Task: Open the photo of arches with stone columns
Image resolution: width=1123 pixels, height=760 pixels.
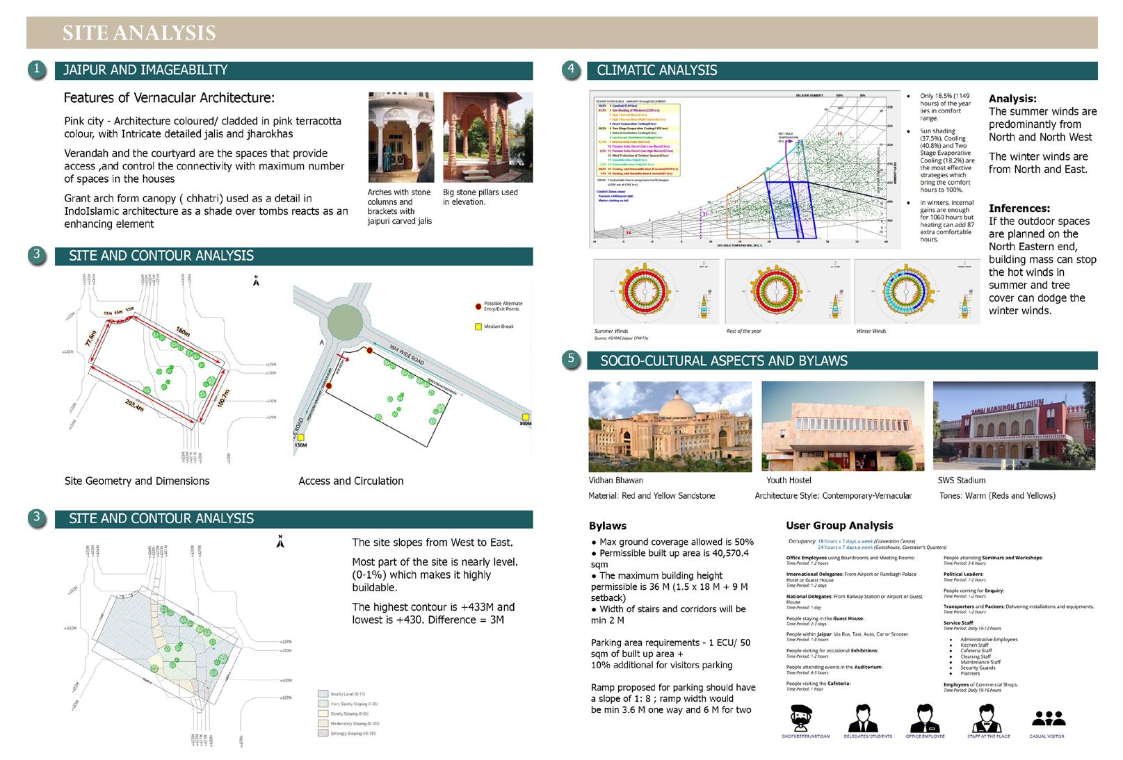Action: click(401, 138)
